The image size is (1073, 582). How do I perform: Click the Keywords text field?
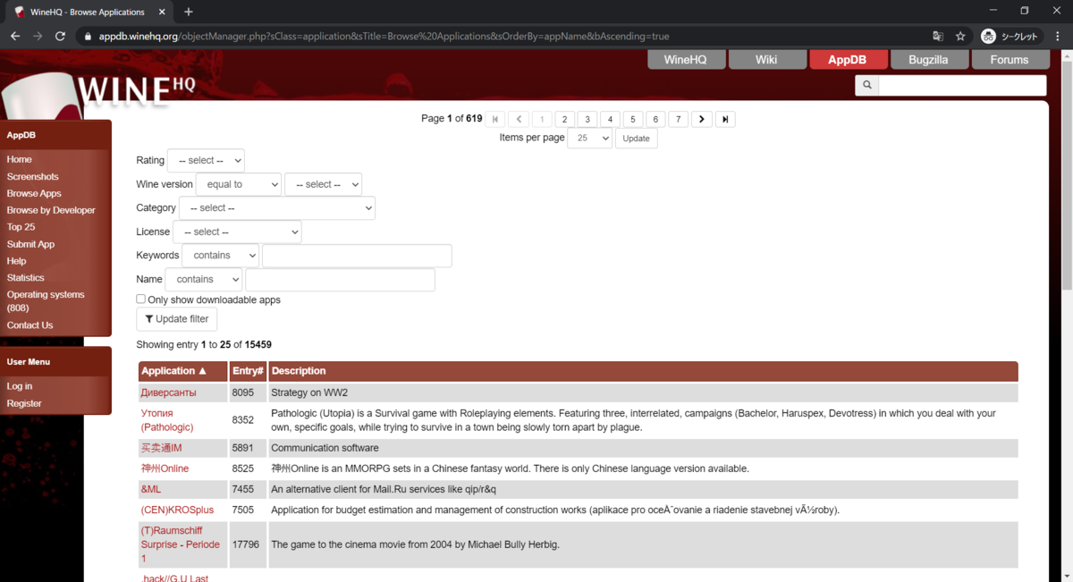coord(357,255)
